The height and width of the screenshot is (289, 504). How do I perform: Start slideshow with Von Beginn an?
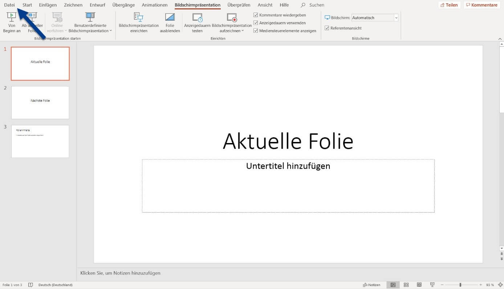point(12,22)
